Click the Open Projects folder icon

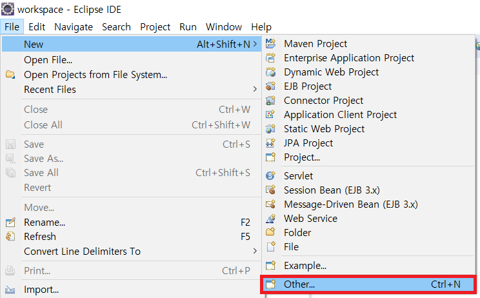(x=10, y=74)
